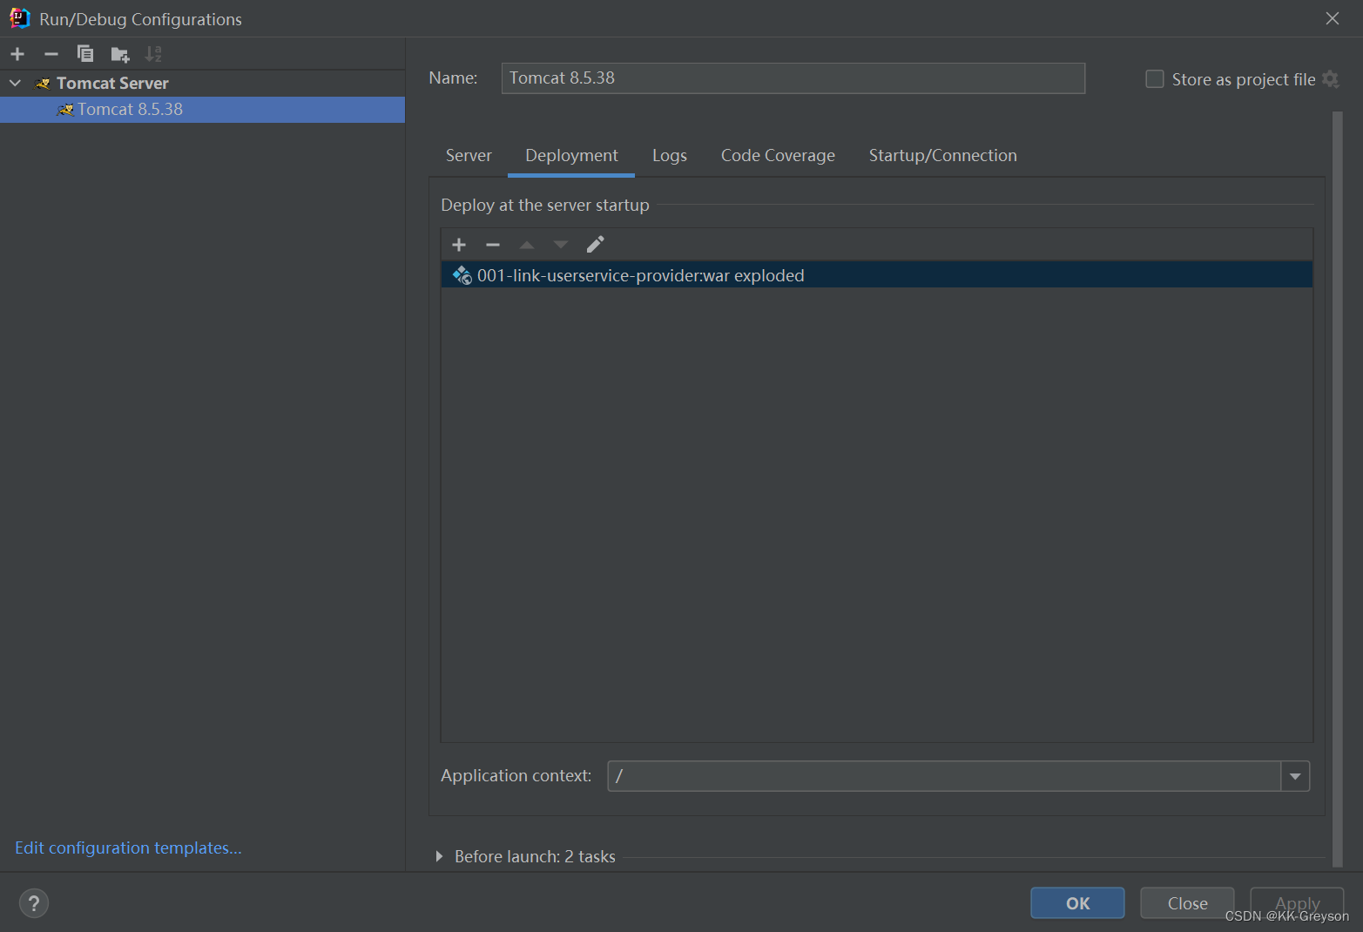Click the Close button
Screen dimensions: 1363x932
pos(1187,903)
